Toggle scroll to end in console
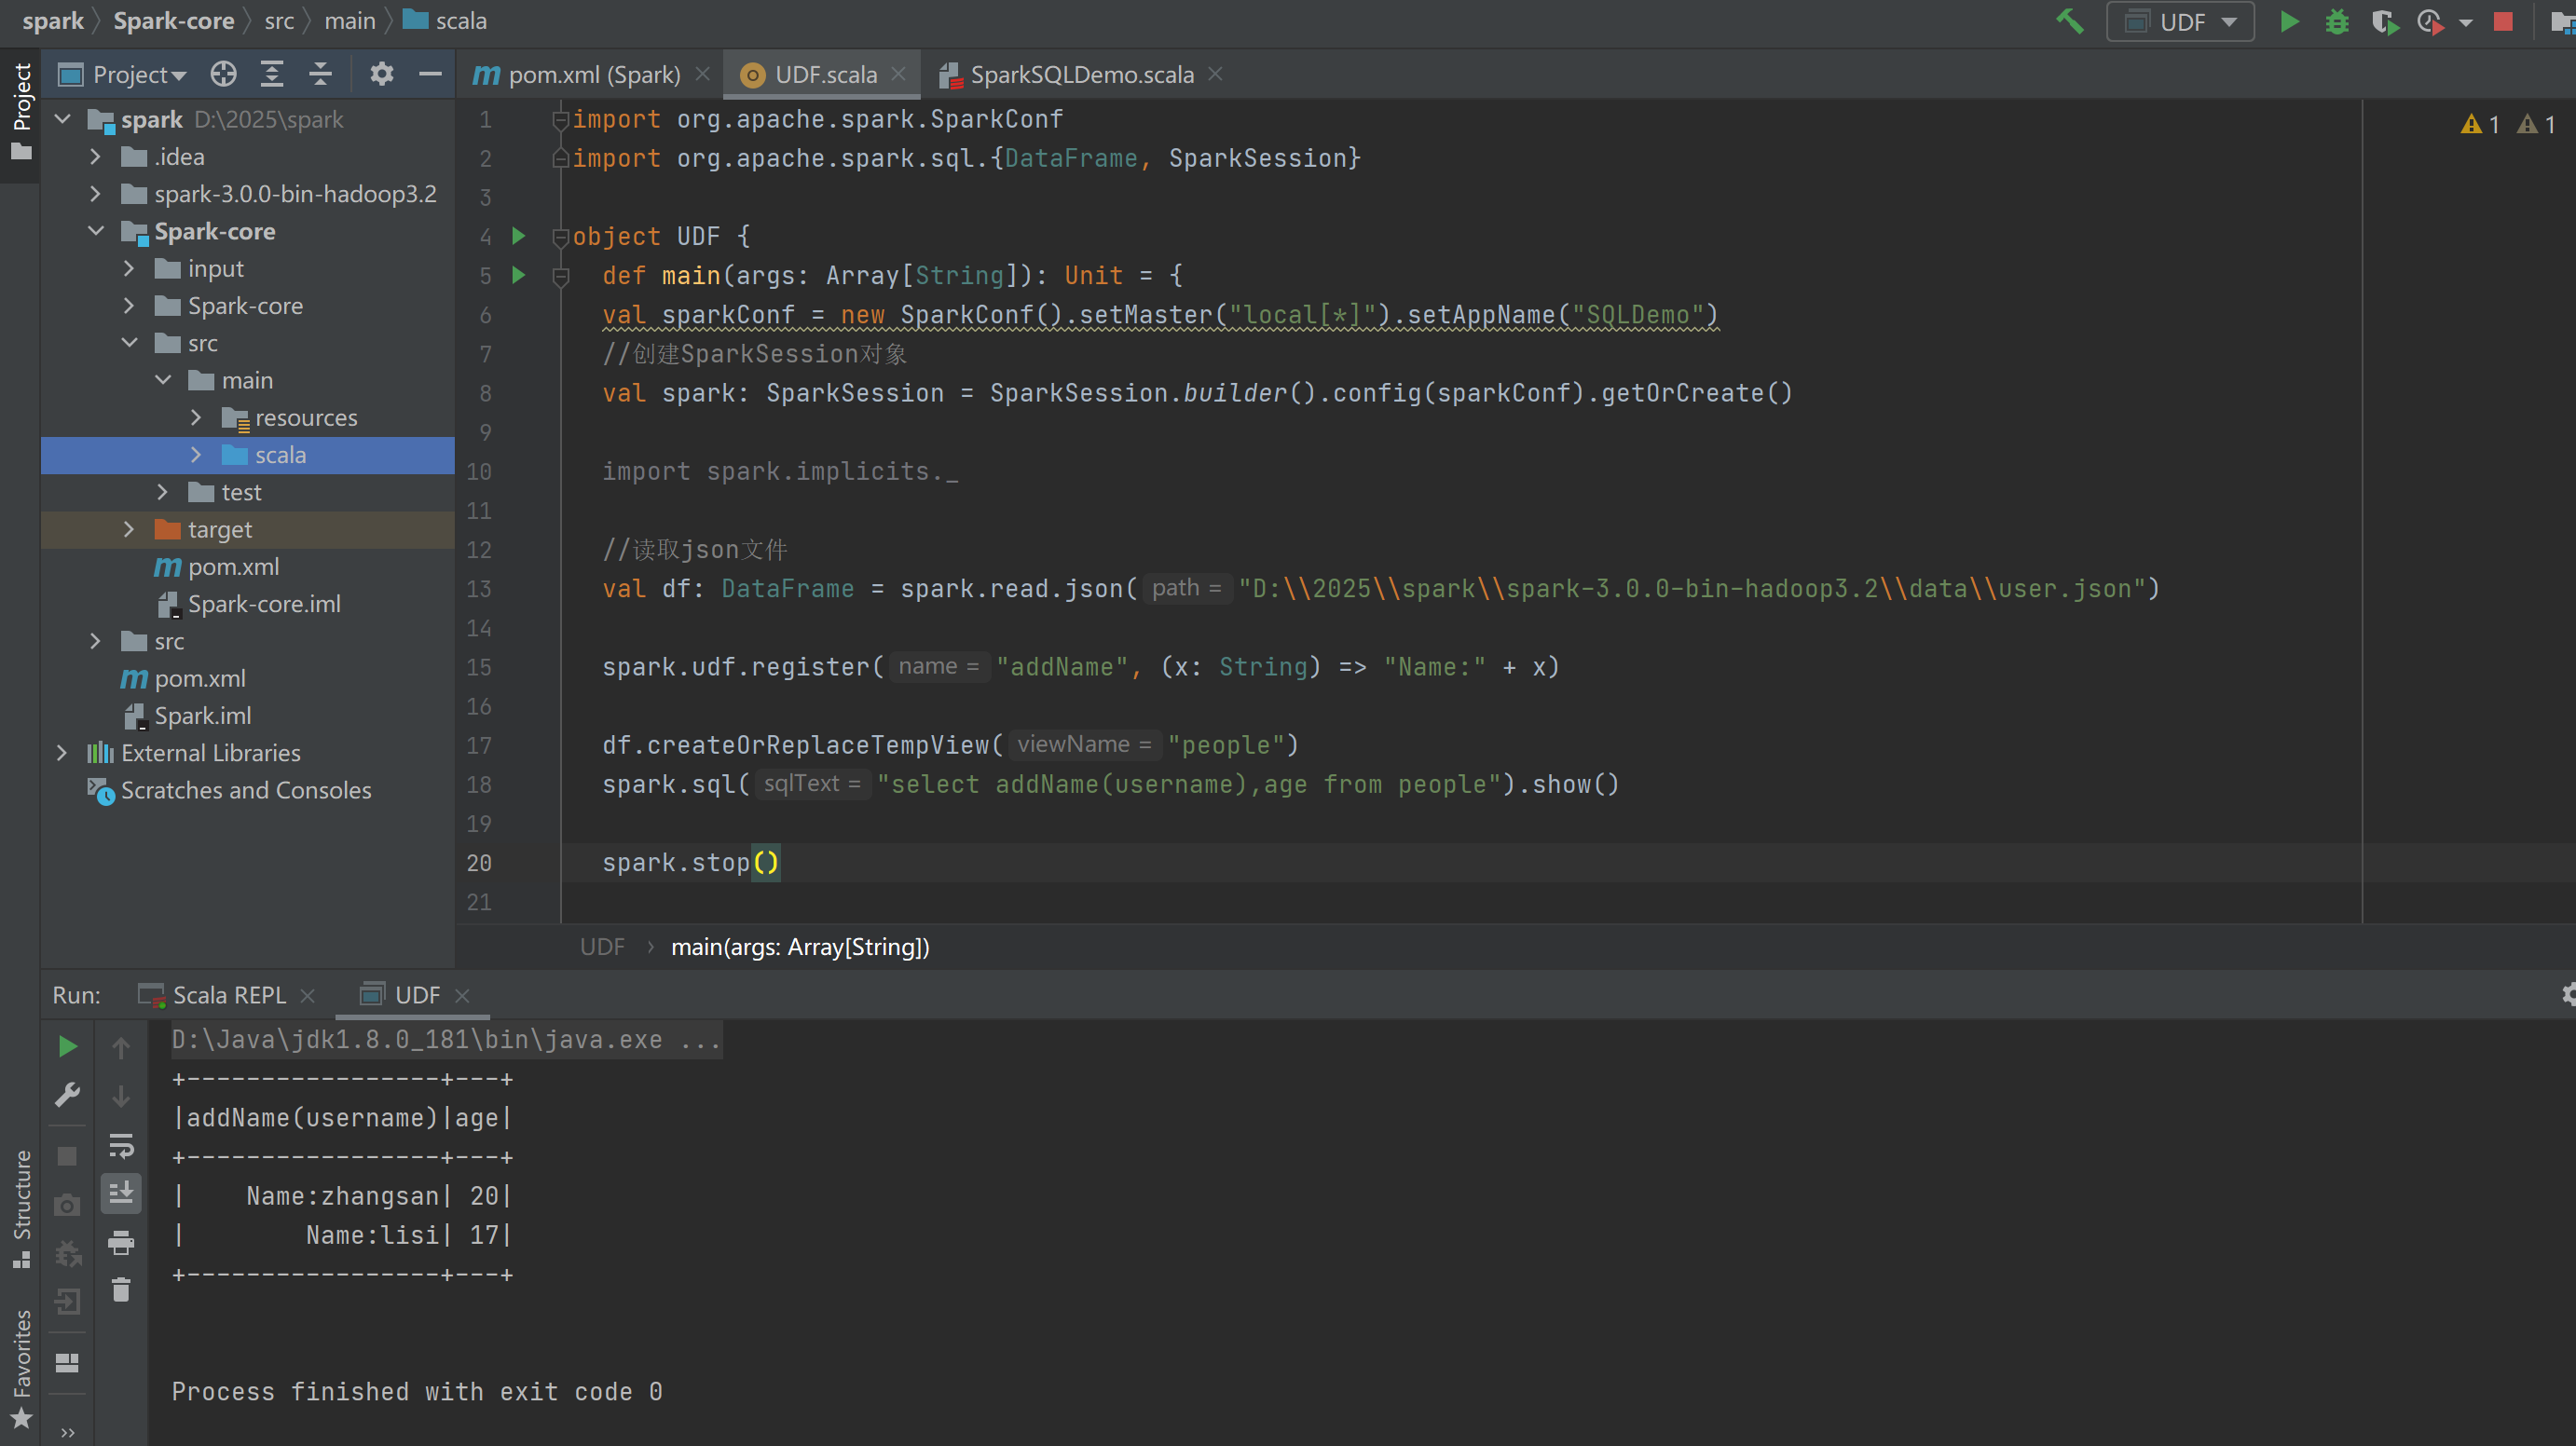 click(x=121, y=1192)
